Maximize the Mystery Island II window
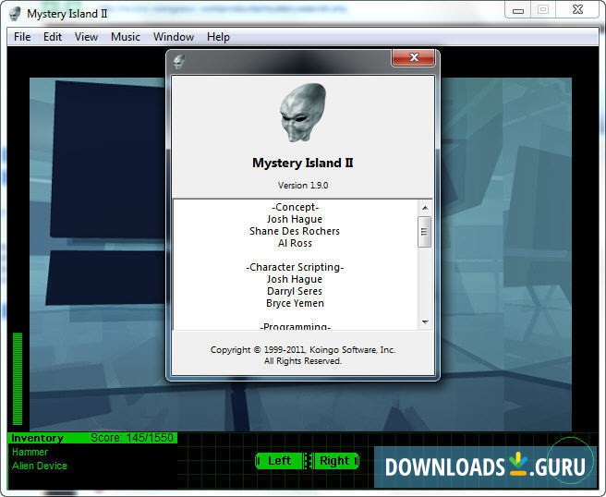Screen dimensions: 606x497 543,9
